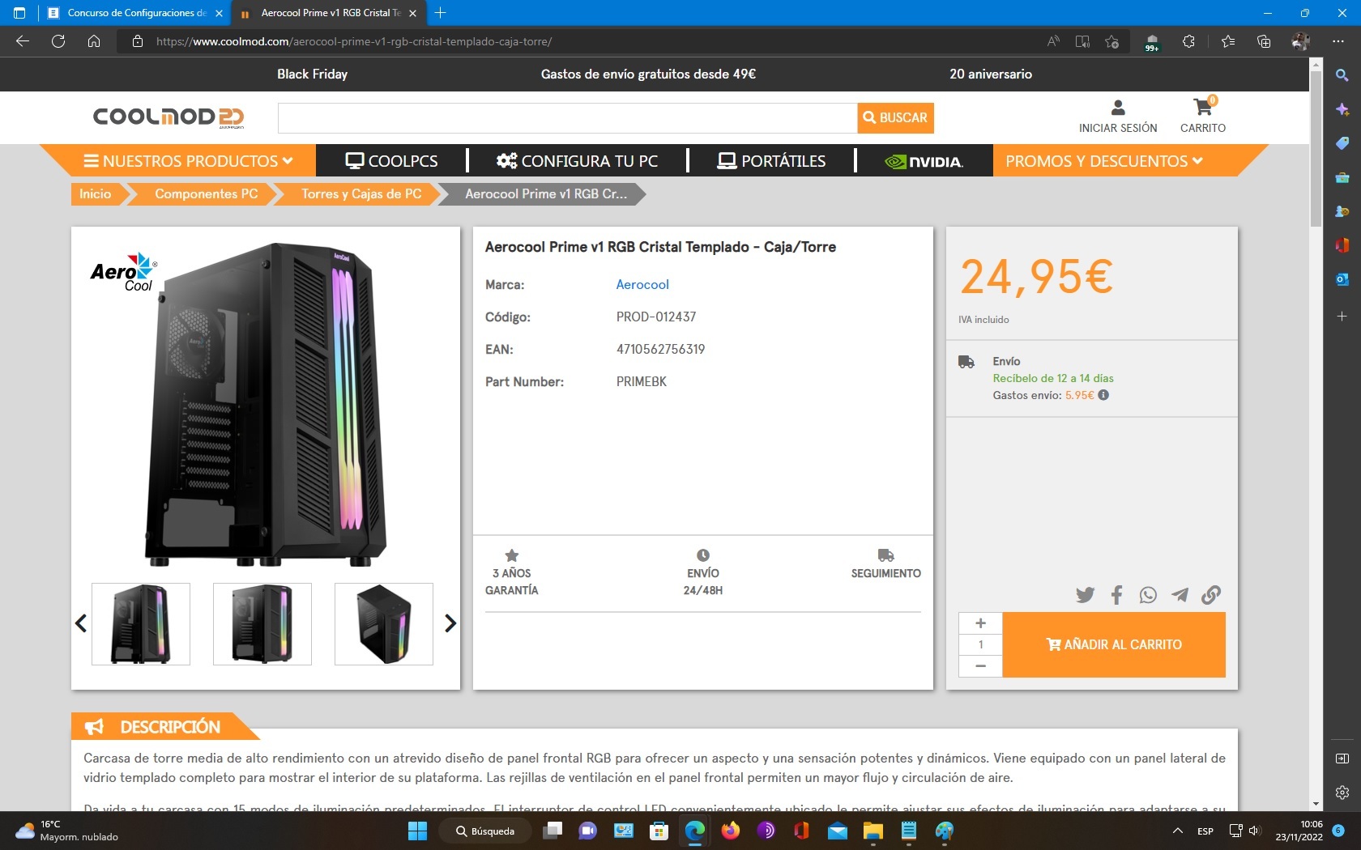Viewport: 1361px width, 850px height.
Task: Copy product link with chain icon
Action: tap(1211, 595)
